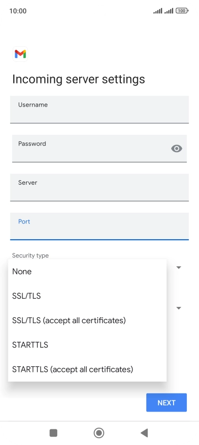Select None security type option
The width and height of the screenshot is (199, 445).
(88, 271)
